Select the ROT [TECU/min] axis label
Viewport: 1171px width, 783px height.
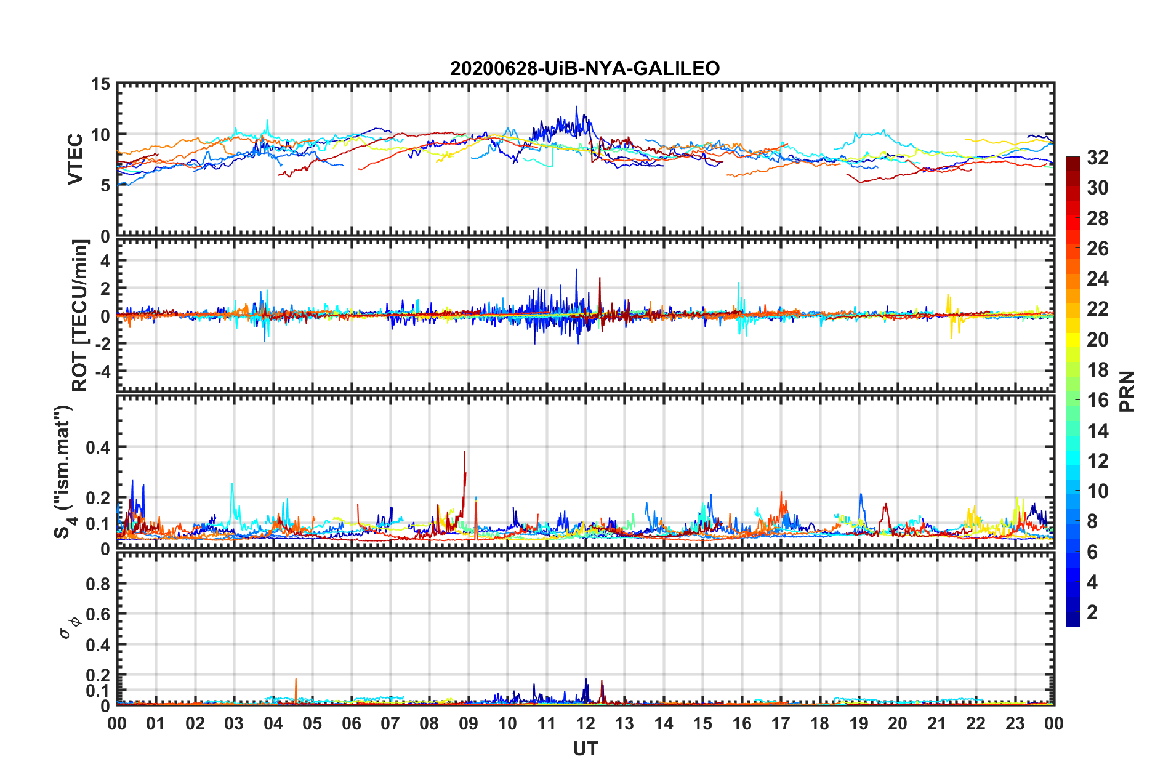[80, 316]
